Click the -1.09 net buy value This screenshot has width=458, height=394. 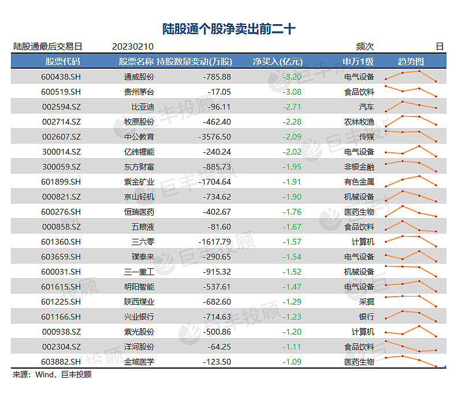pyautogui.click(x=292, y=362)
